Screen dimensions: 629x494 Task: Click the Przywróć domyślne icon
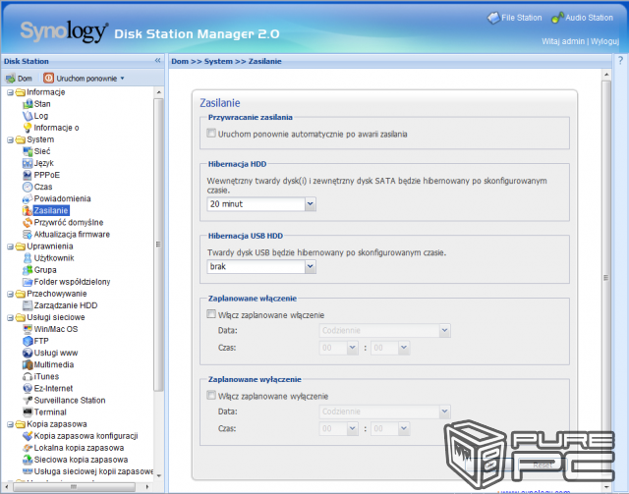pos(28,223)
